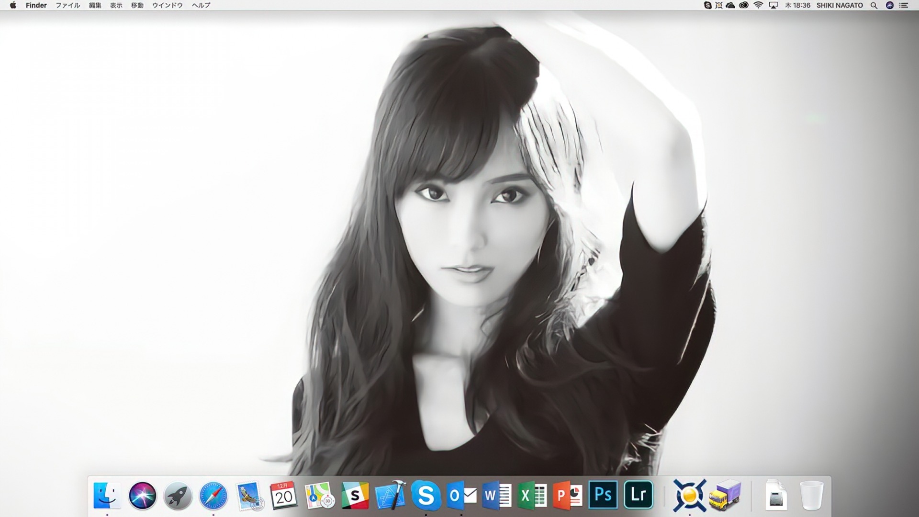
Task: Launch PowerPoint from the dock
Action: point(567,495)
